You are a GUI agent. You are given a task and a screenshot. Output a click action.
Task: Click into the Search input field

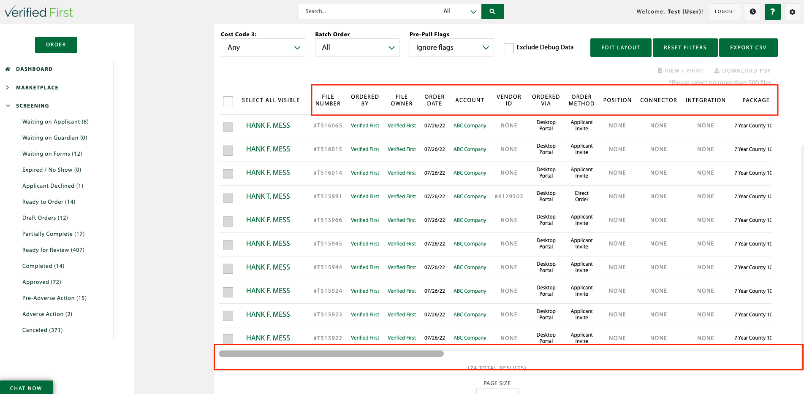pos(369,11)
